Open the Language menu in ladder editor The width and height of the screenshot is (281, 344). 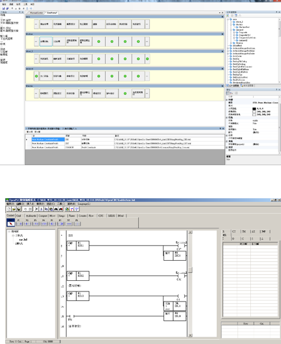tap(84, 204)
